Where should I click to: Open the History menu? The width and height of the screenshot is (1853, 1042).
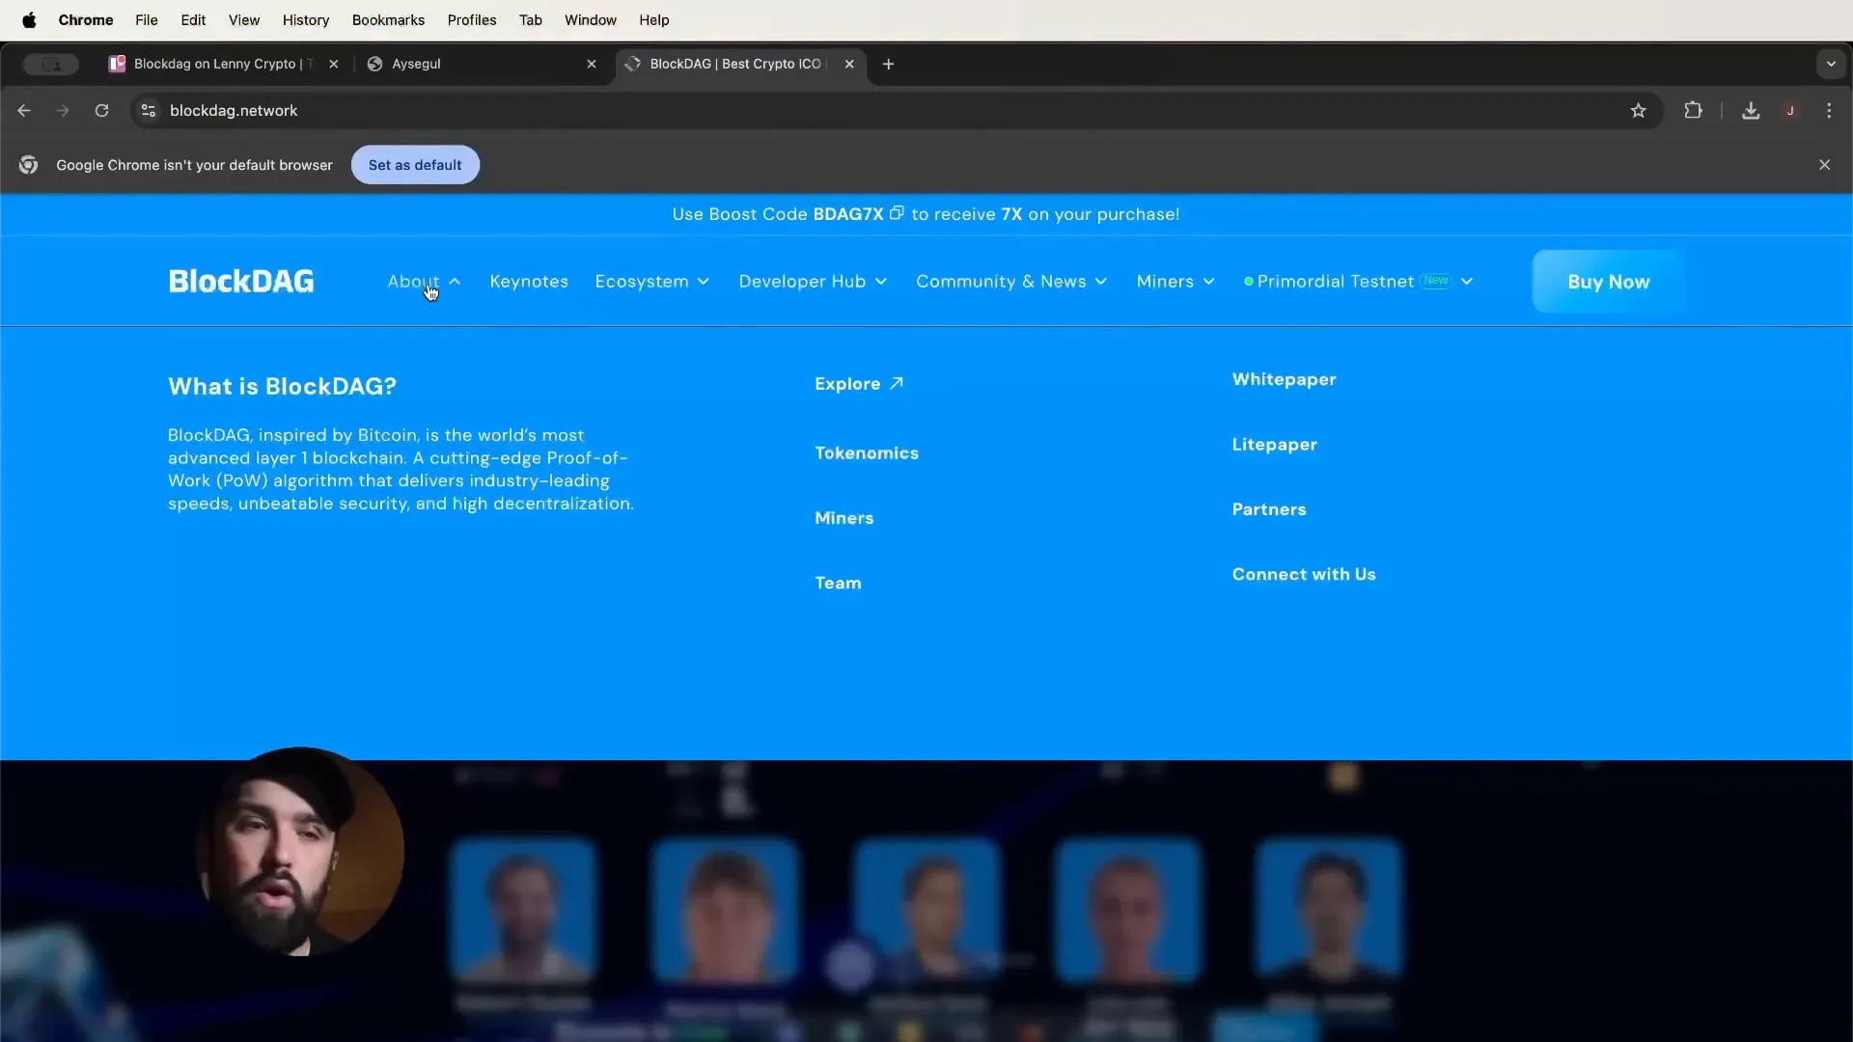click(x=305, y=20)
